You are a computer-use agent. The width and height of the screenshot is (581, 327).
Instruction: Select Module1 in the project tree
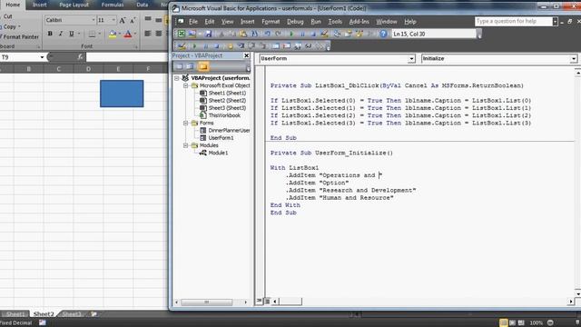[218, 153]
